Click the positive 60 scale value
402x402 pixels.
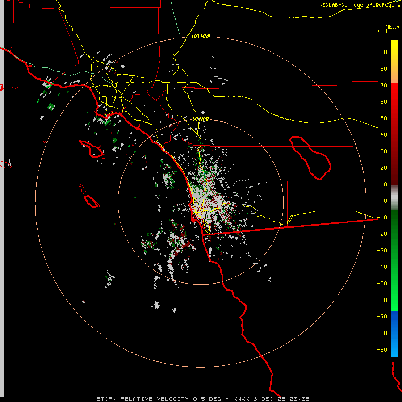pyautogui.click(x=384, y=102)
